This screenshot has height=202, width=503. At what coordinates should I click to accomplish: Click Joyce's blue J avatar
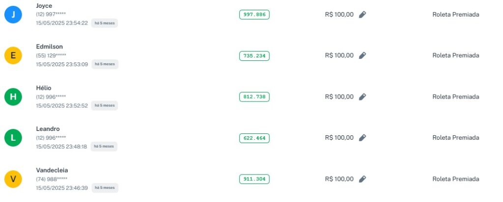pyautogui.click(x=13, y=15)
